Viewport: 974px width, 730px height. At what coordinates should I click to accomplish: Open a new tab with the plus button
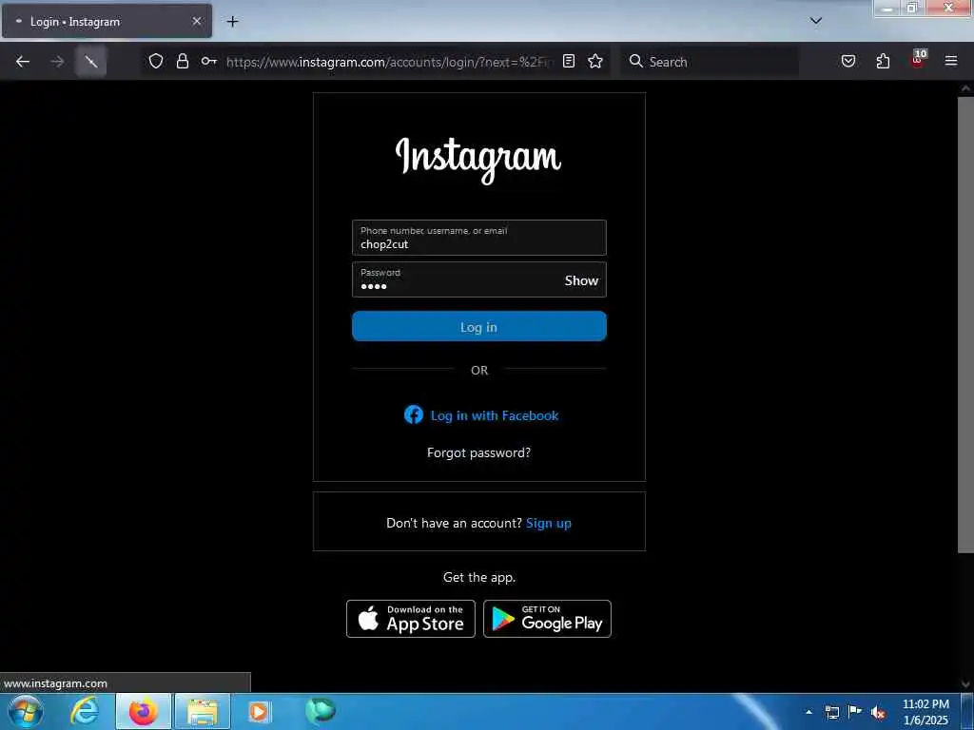tap(232, 22)
